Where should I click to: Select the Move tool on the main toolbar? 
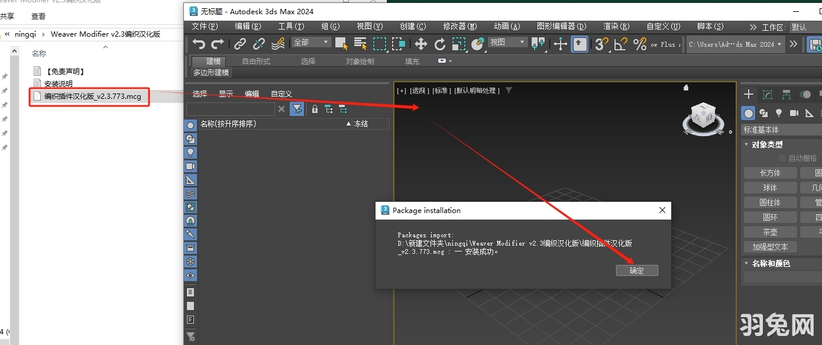point(421,44)
